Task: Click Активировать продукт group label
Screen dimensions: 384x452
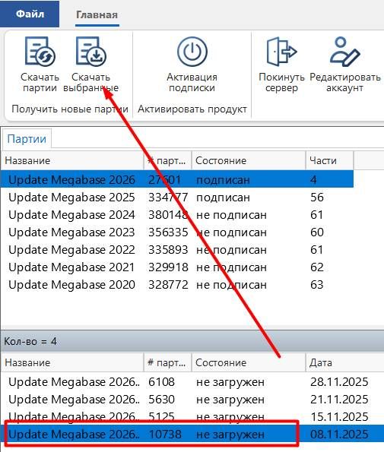Action: tap(192, 109)
